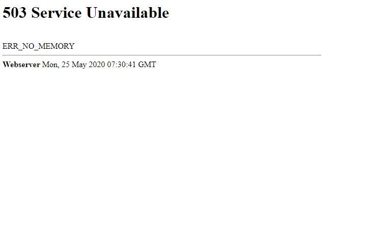391x244 pixels.
Task: Click the seconds digits 41 in the time
Action: pos(132,65)
